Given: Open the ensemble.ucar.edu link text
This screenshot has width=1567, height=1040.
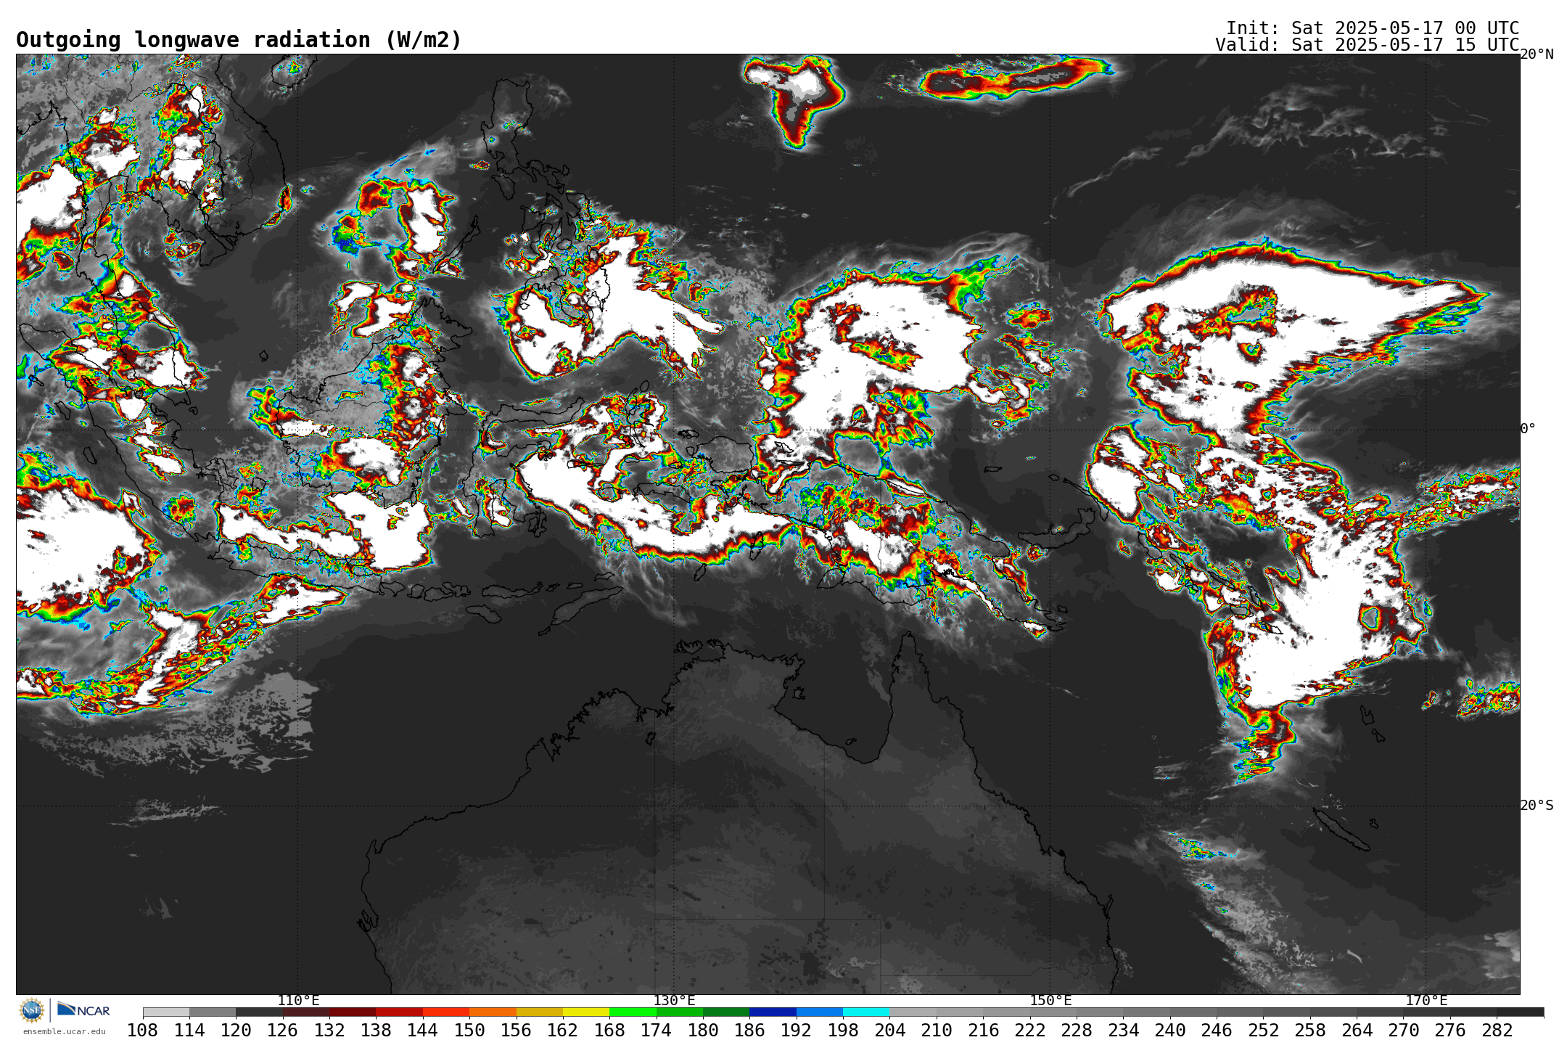Looking at the screenshot, I should click(65, 1031).
